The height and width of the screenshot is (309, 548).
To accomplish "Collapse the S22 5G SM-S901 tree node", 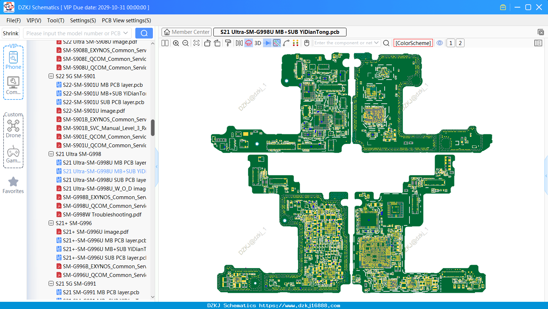I will pos(51,76).
